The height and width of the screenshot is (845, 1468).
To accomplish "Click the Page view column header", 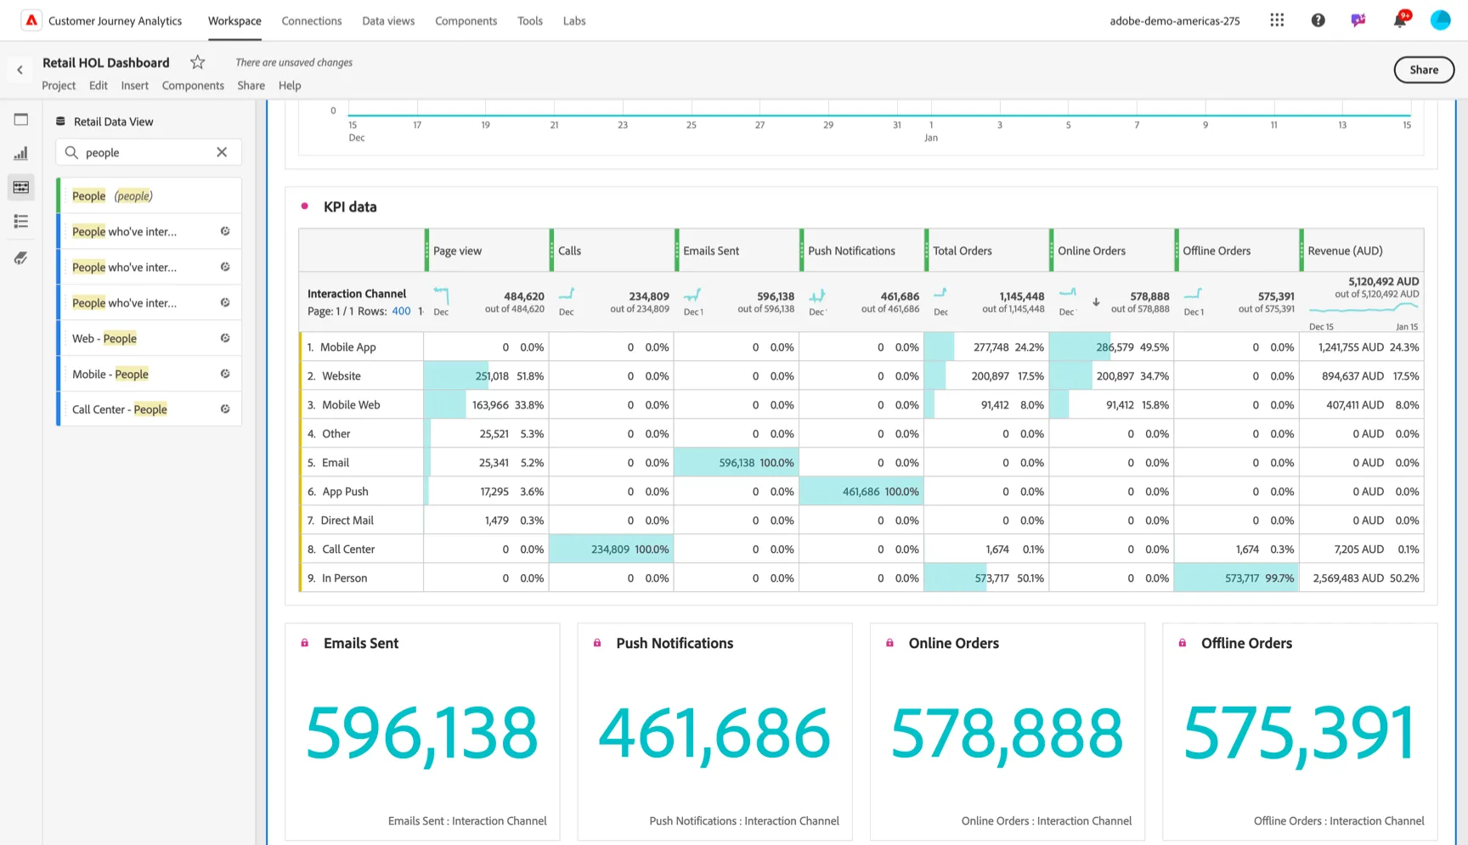I will (x=487, y=251).
